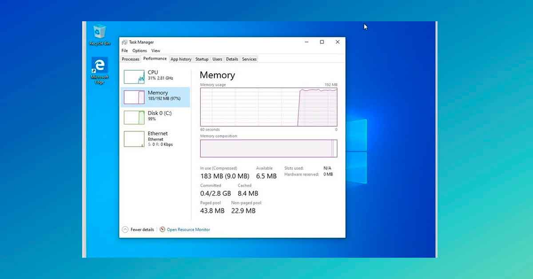Open the Recycle Bin desktop icon
Screen dimensions: 533x279
click(99, 35)
